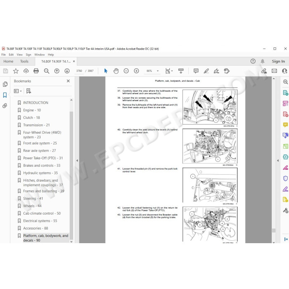Click Sign In button
Screen dimensions: 289x289
pos(278,62)
